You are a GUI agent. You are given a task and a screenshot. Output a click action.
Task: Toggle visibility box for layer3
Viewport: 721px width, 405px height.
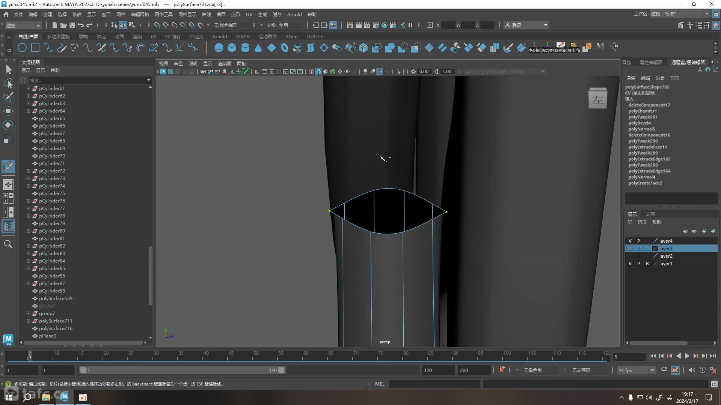click(630, 248)
